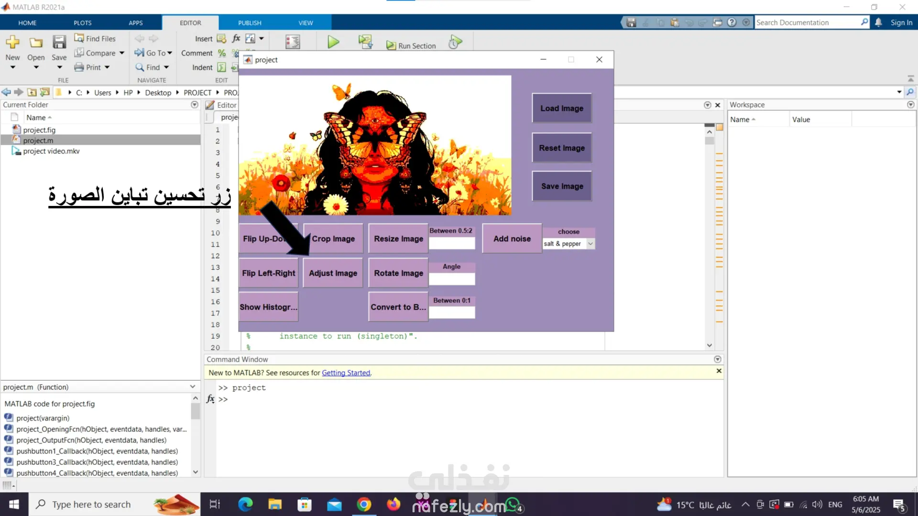Switch to the EDITOR tab
Screen dimensions: 918x516
point(190,22)
